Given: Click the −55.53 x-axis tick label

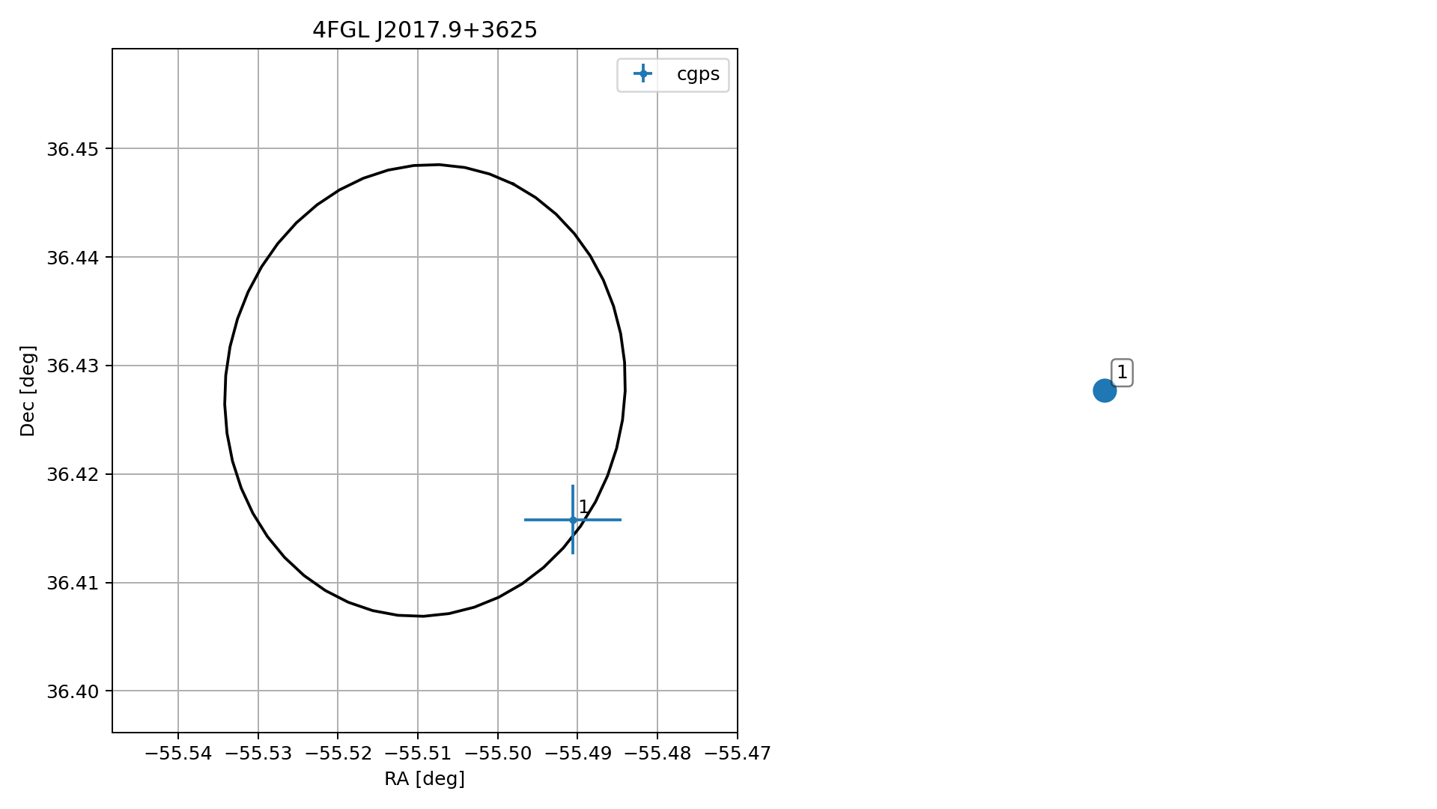Looking at the screenshot, I should point(258,753).
